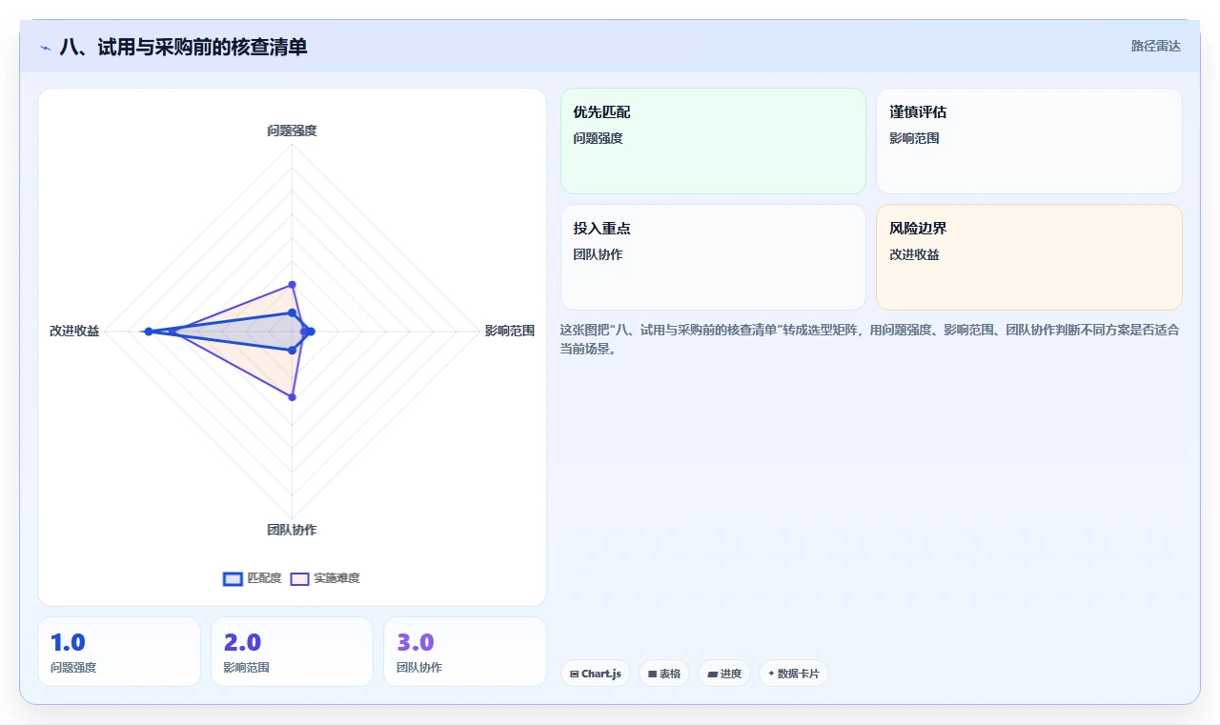
Task: Click the 1.0 问题强度 stat card
Action: coord(119,652)
